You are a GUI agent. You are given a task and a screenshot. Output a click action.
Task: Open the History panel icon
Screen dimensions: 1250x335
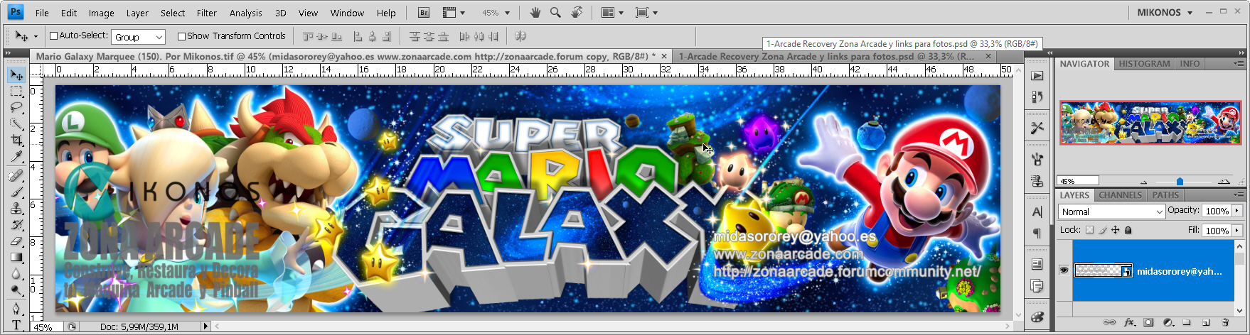click(1037, 96)
